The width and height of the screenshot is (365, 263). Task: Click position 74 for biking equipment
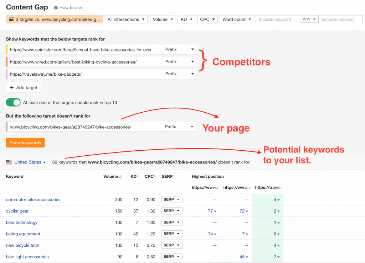[212, 234]
